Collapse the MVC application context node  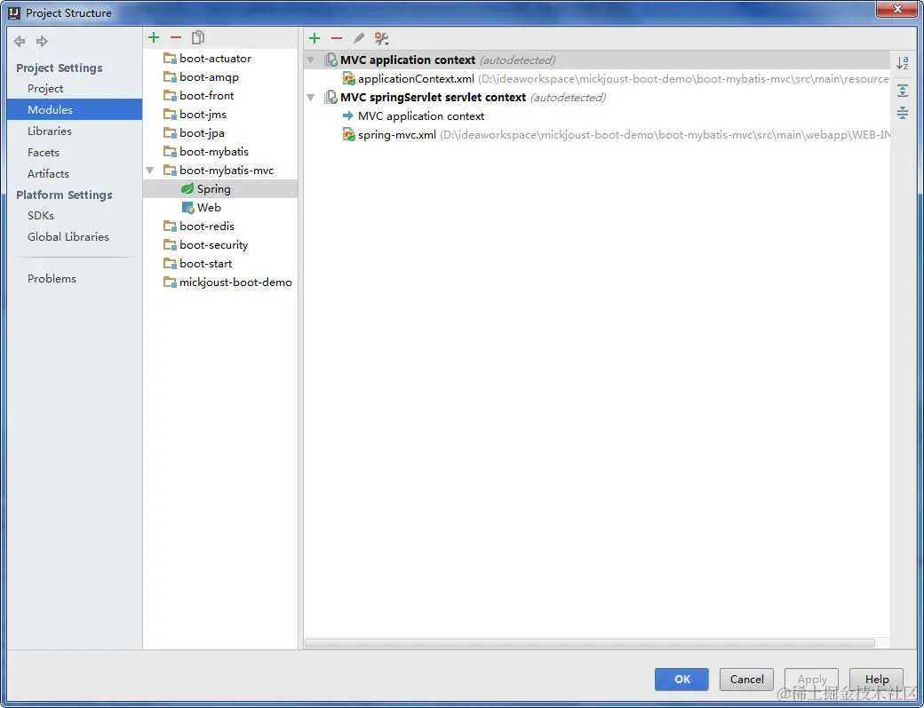pyautogui.click(x=311, y=60)
